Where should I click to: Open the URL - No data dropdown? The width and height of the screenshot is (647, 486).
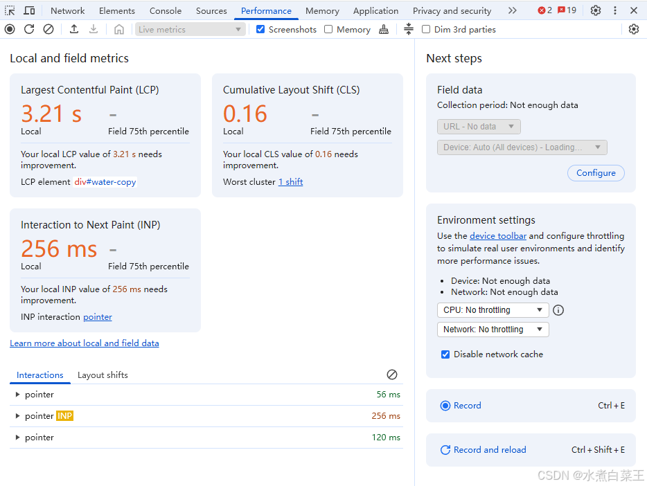pyautogui.click(x=479, y=127)
